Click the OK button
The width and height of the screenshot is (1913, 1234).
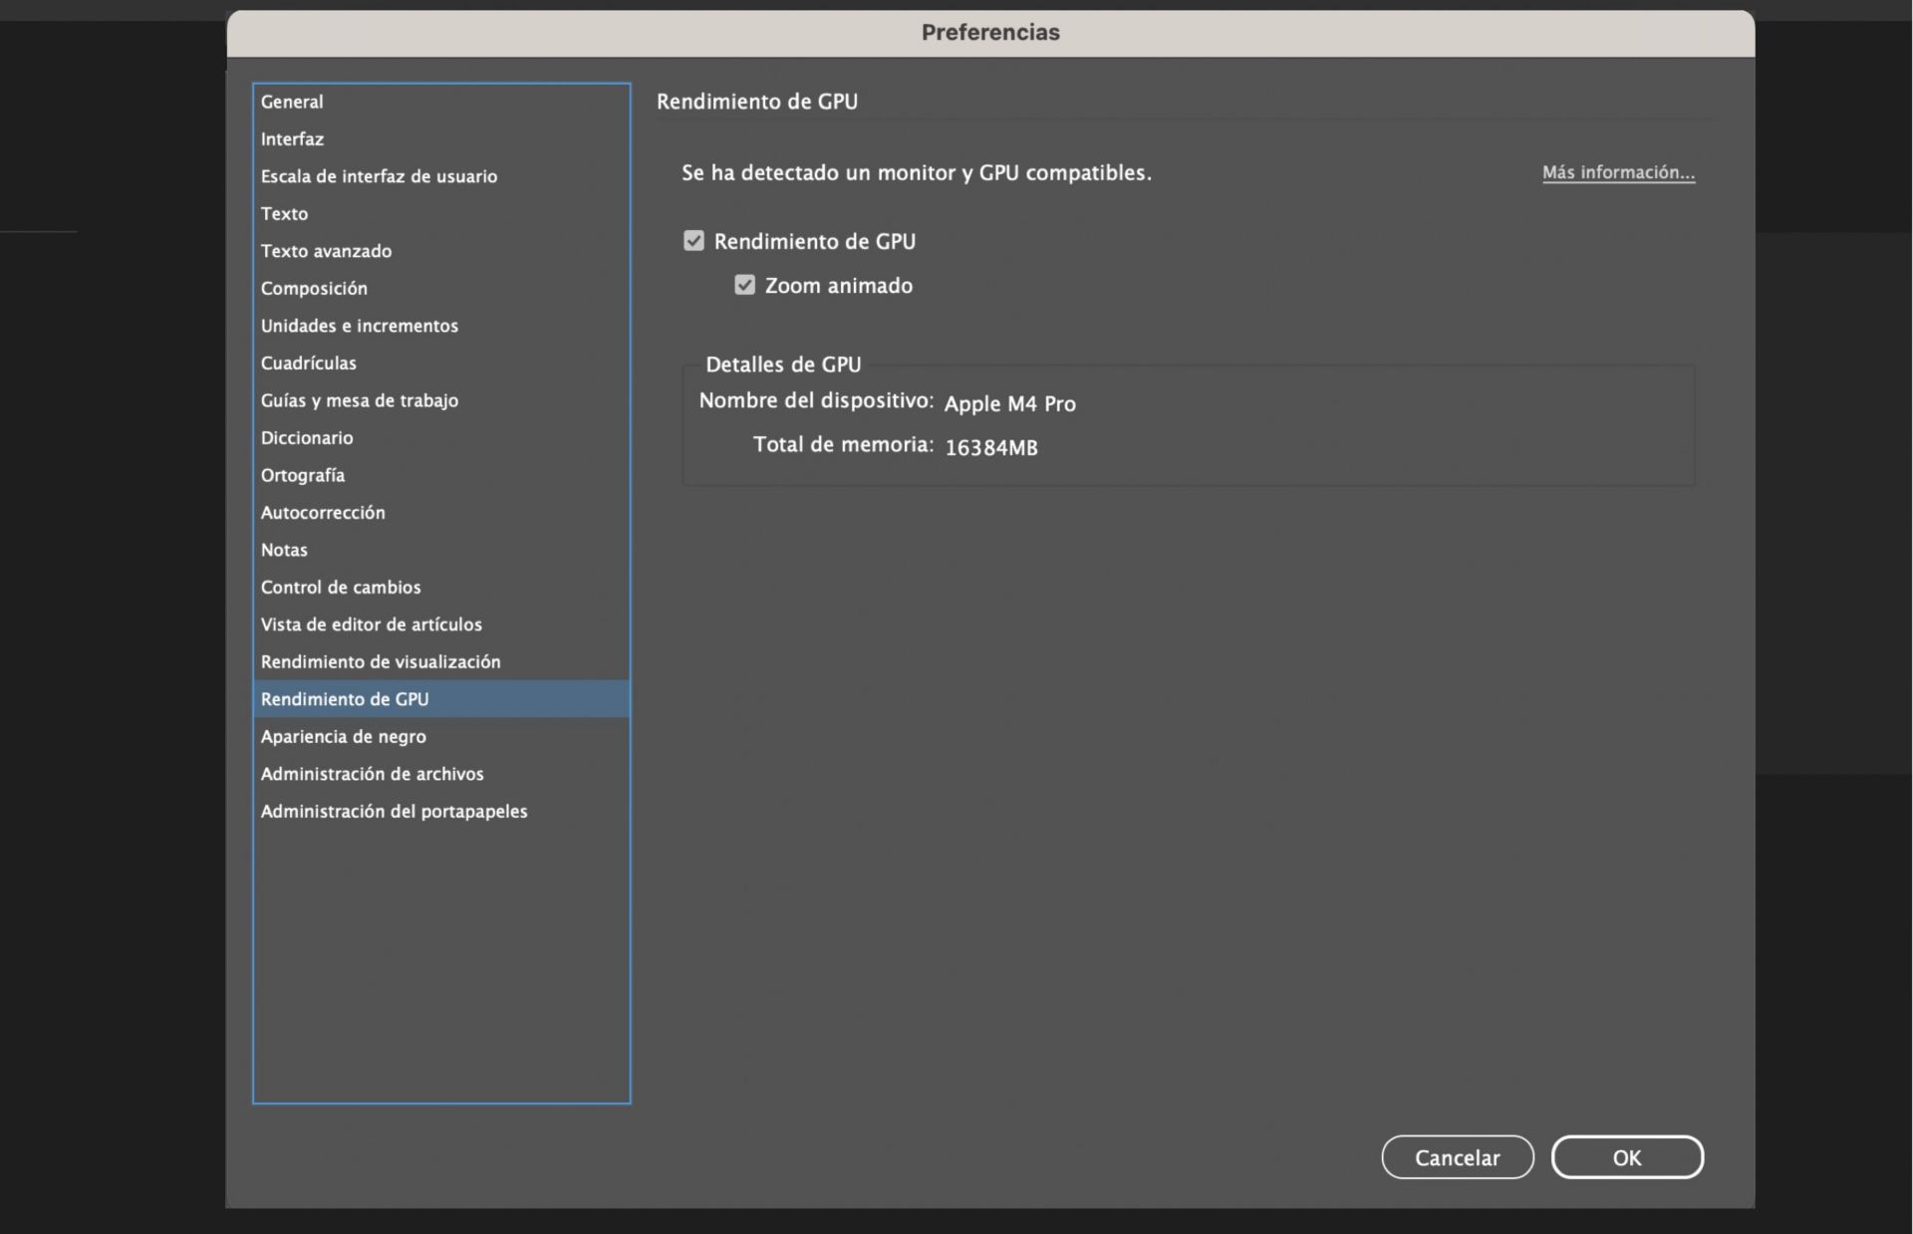pyautogui.click(x=1627, y=1157)
